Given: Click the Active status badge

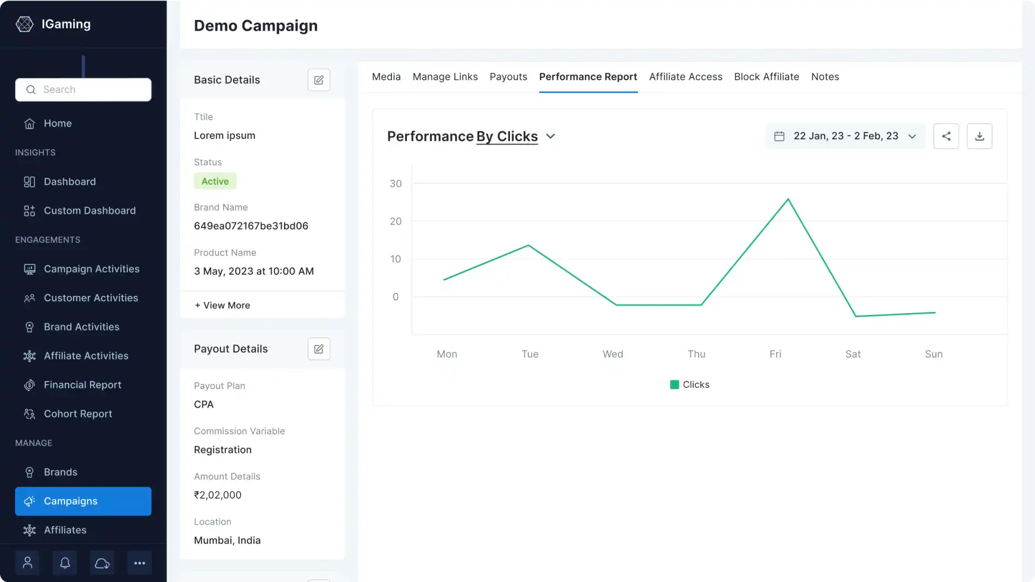Looking at the screenshot, I should coord(215,182).
